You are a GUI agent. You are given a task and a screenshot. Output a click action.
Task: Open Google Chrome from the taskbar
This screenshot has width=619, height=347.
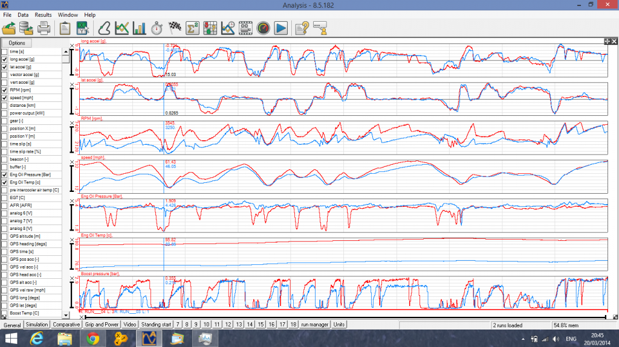92,339
